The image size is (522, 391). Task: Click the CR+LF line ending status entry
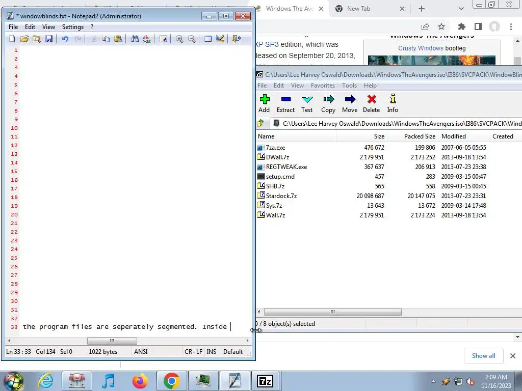[193, 352]
